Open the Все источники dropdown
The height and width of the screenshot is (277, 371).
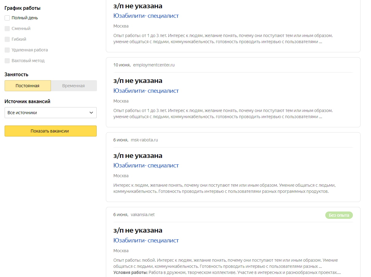[x=51, y=113]
